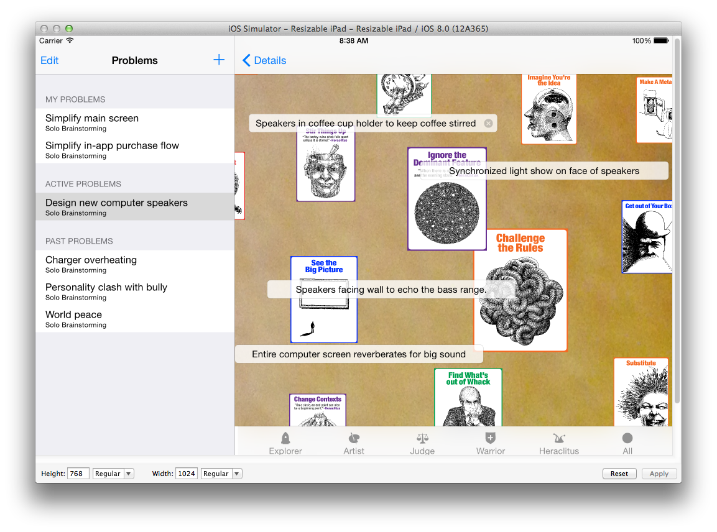Screen dimensions: 717x532
Task: Open the Get out of Your Box card
Action: coord(647,237)
